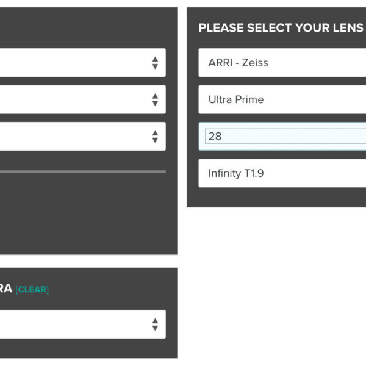Open the second blank dropdown in the left panel
Screen dimensions: 366x366
point(83,99)
